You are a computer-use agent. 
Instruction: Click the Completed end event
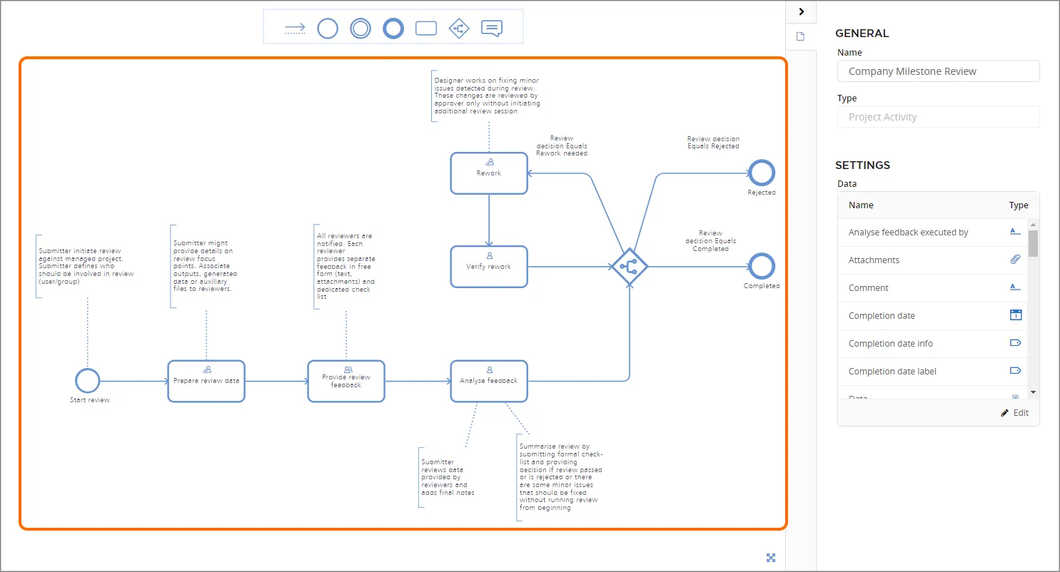point(762,267)
